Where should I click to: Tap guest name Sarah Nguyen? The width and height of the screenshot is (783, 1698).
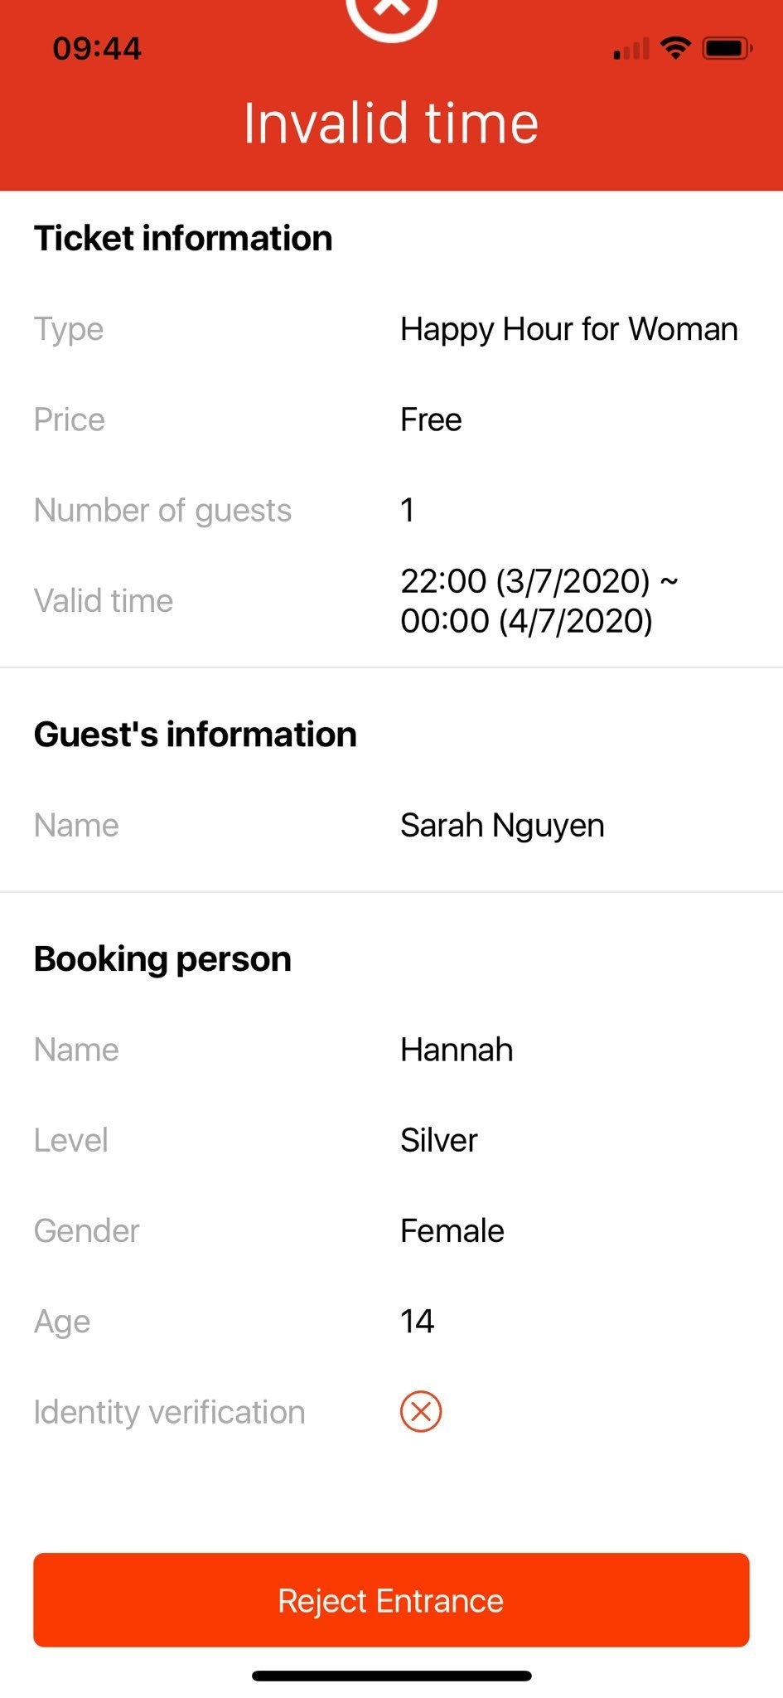[502, 825]
